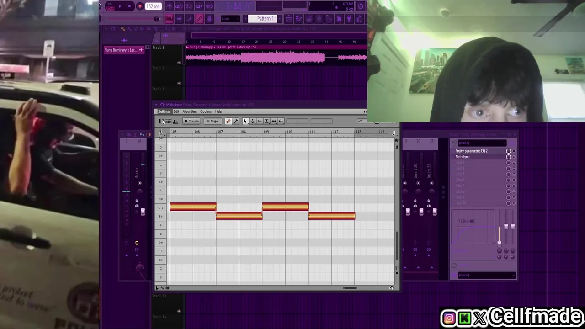Toggle Fruity parametric EQ 2 enable switch
The width and height of the screenshot is (585, 329).
point(508,151)
